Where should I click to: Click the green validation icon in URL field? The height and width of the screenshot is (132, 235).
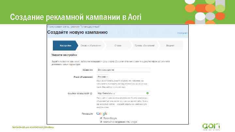point(148,93)
